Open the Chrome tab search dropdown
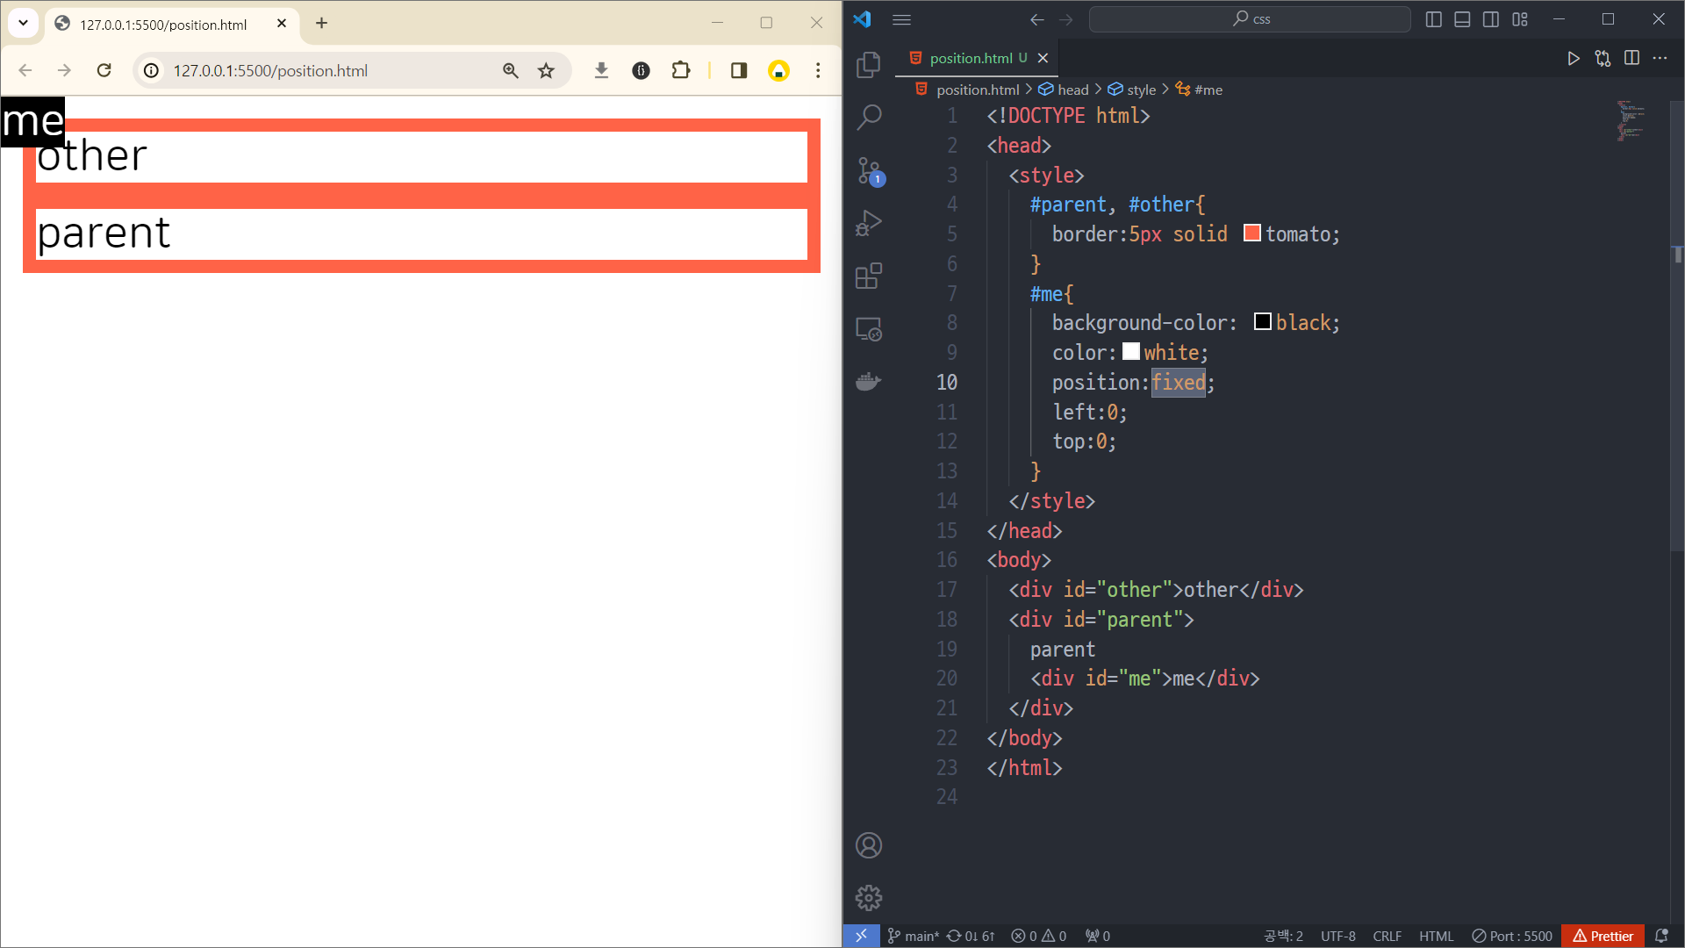Screen dimensions: 1685x948 coord(24,24)
